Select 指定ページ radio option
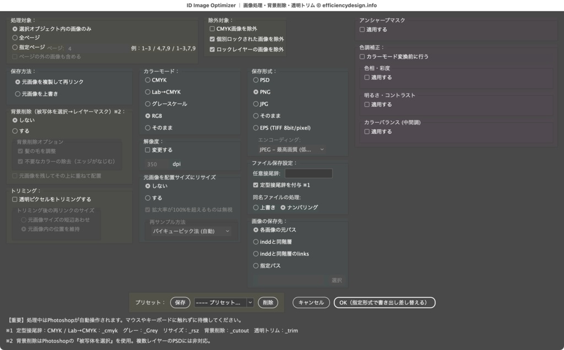This screenshot has width=564, height=350. point(29,47)
